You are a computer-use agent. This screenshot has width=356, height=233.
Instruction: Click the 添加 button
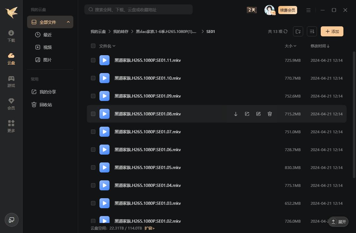tap(332, 31)
